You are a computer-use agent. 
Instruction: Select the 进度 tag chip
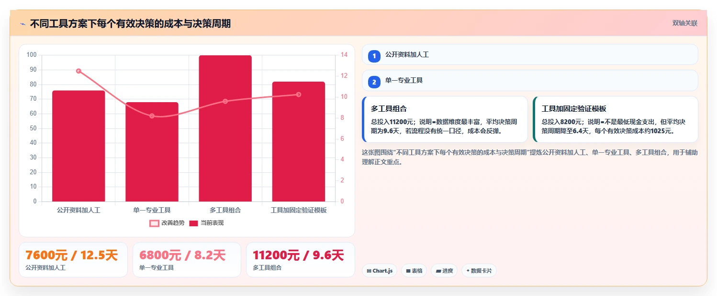click(444, 271)
